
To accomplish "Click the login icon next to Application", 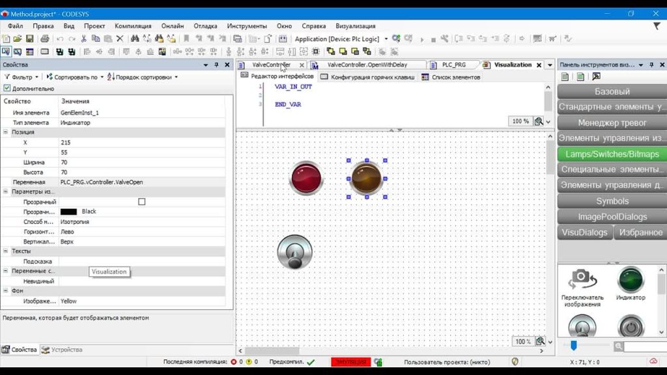I will pos(396,38).
